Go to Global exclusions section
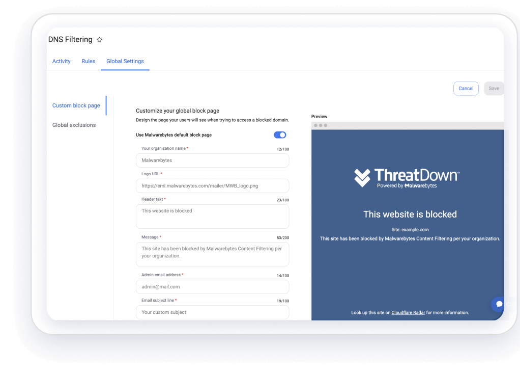 [74, 125]
